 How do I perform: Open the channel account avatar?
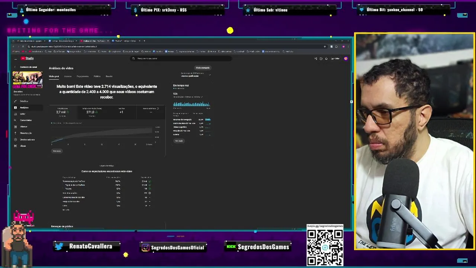[345, 58]
